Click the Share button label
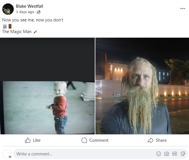Image resolution: width=189 pixels, height=160 pixels. pos(161,140)
